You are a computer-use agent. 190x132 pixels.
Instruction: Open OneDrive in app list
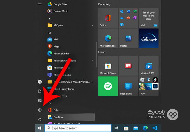point(71,117)
